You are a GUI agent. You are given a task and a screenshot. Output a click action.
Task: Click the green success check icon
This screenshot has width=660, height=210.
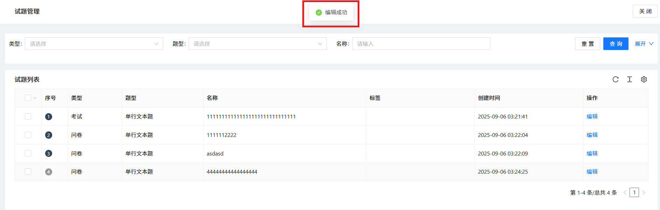point(319,13)
